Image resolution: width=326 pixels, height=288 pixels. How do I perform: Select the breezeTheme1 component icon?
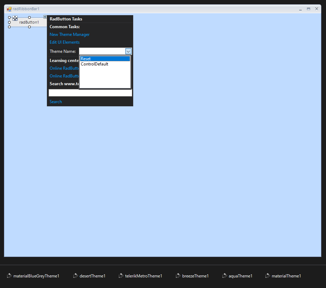click(x=178, y=276)
